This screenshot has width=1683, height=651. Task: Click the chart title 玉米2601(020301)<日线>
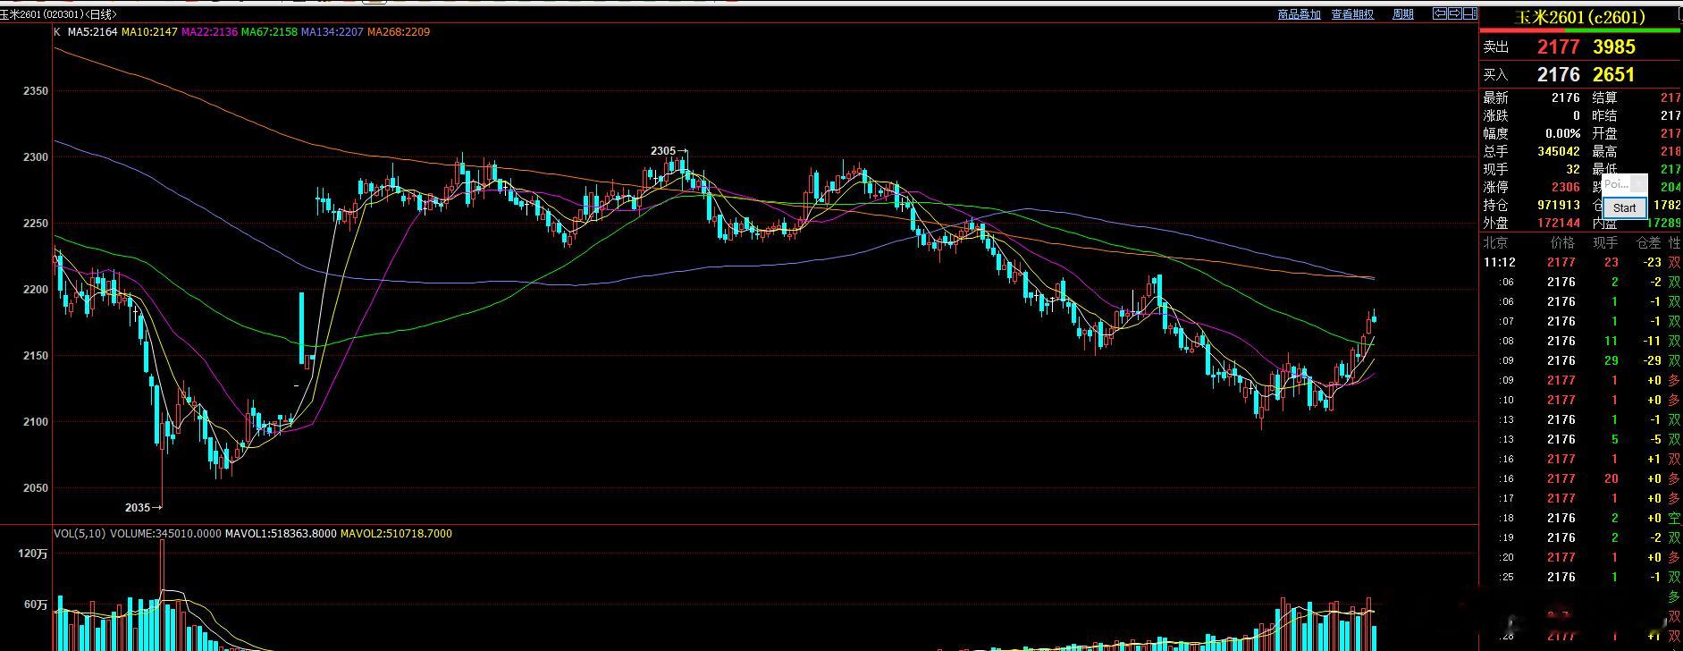tap(58, 14)
